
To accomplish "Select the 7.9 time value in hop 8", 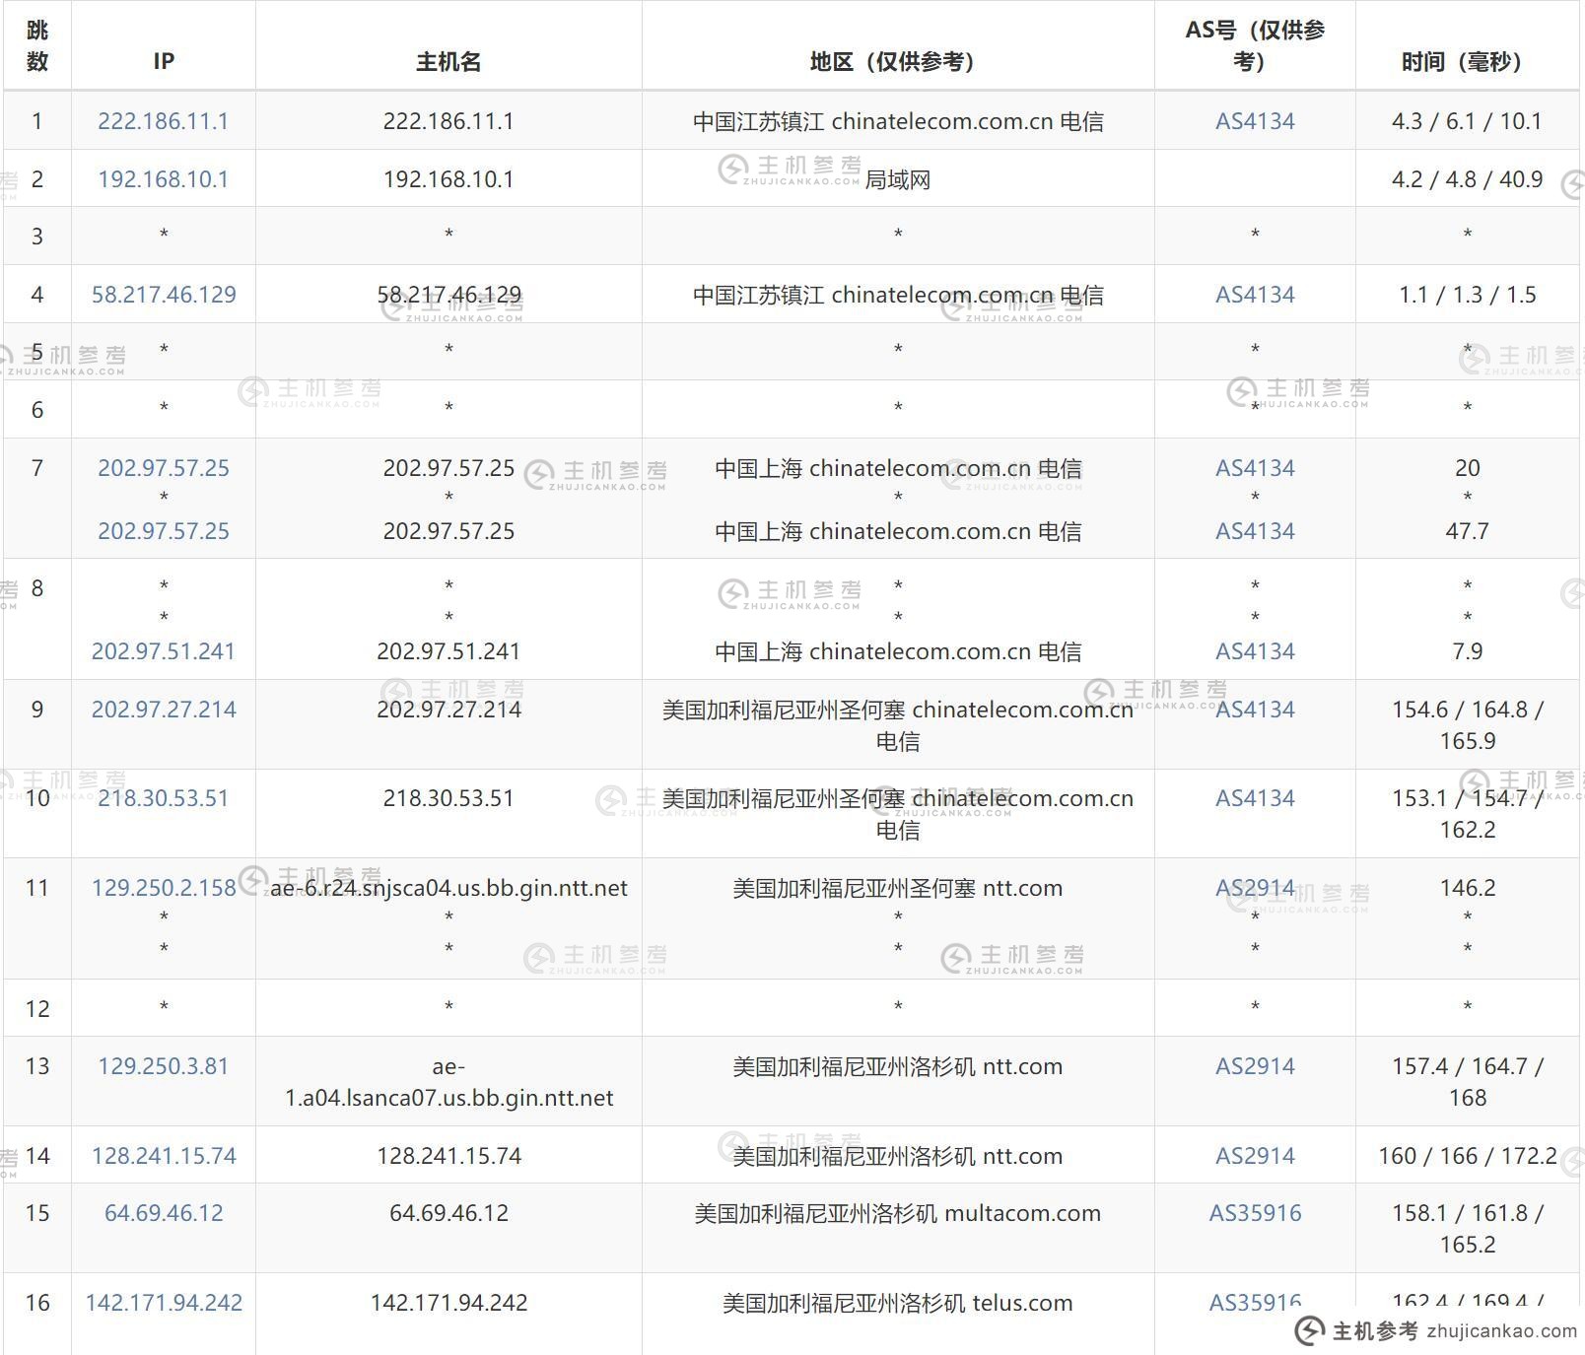I will click(1468, 651).
